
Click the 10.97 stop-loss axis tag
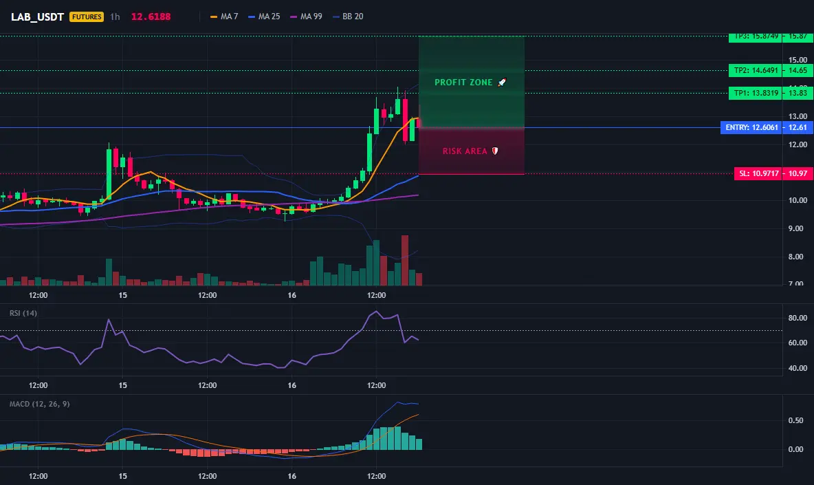(798, 173)
